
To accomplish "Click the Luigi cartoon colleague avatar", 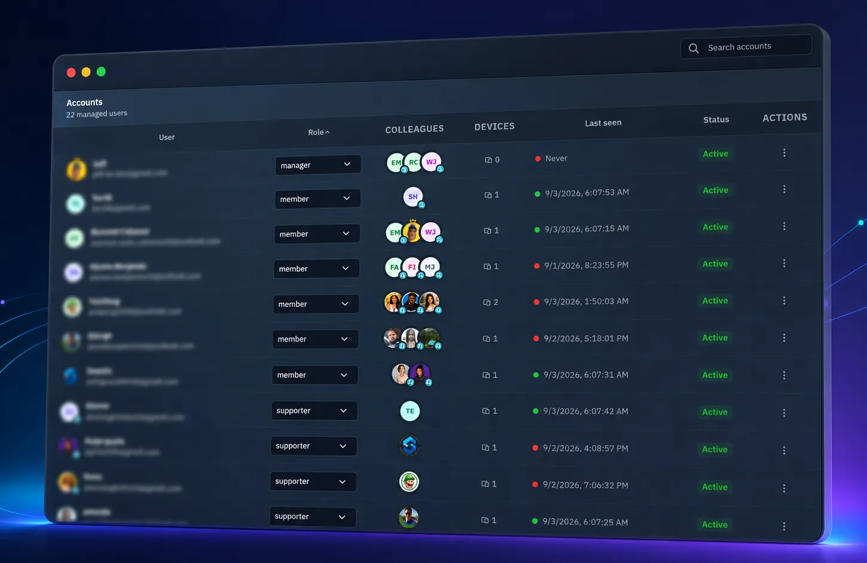I will click(x=409, y=482).
